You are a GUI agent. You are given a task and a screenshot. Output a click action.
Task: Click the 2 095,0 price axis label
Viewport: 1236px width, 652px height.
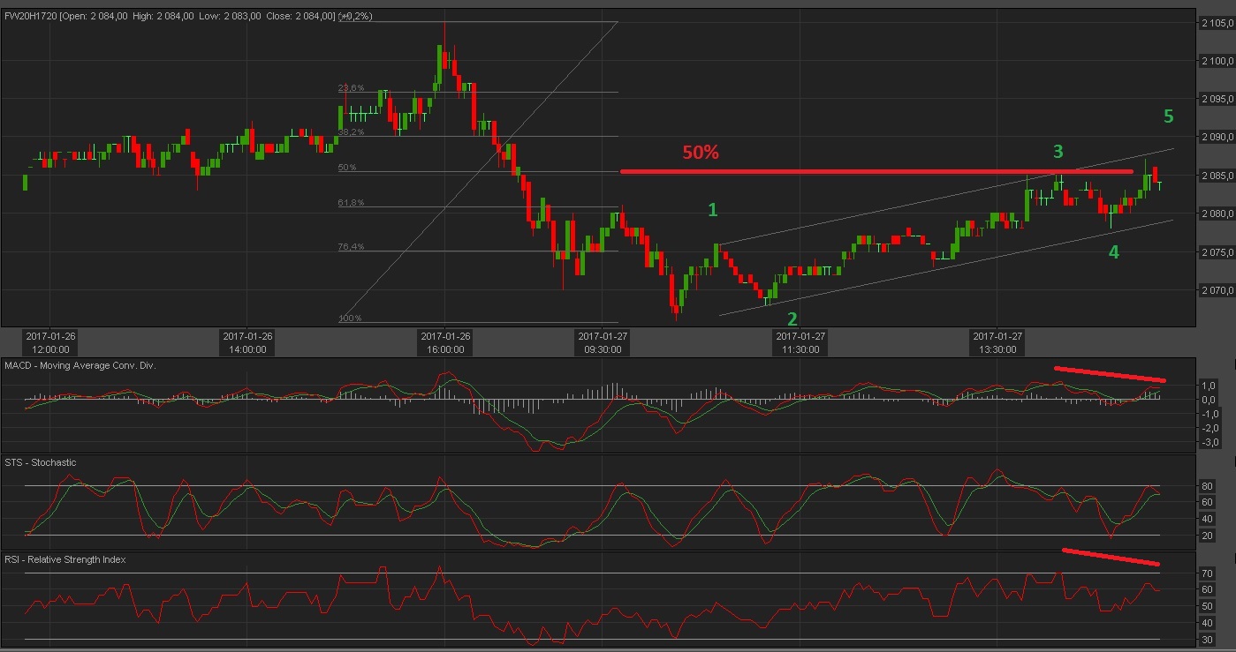(1217, 98)
